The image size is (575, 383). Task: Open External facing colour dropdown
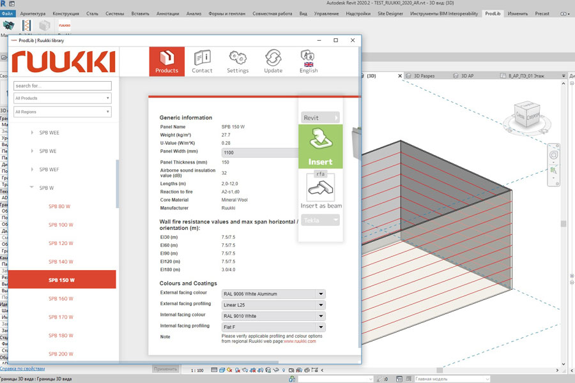273,294
